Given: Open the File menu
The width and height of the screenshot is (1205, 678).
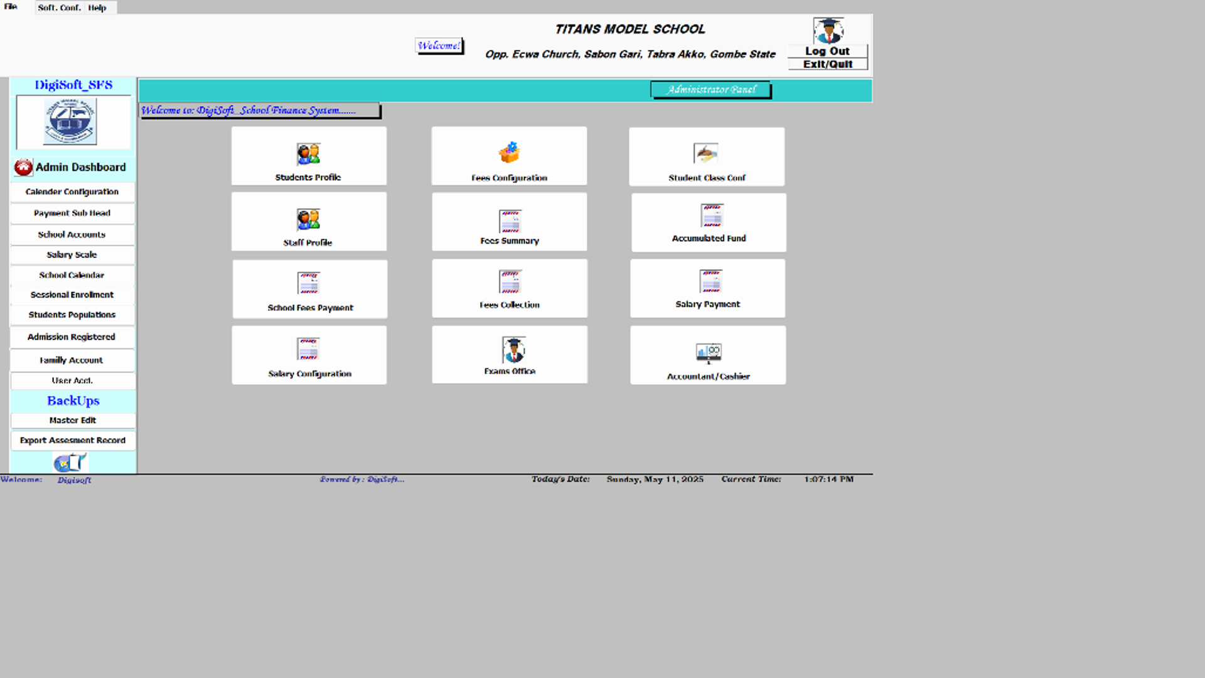Looking at the screenshot, I should click(11, 7).
